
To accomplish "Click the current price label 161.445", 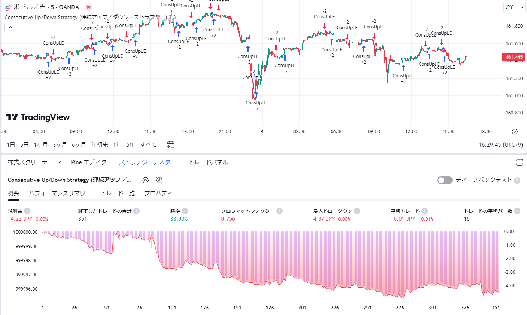I will click(514, 57).
